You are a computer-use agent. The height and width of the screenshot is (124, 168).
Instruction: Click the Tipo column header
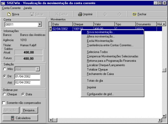(125, 24)
